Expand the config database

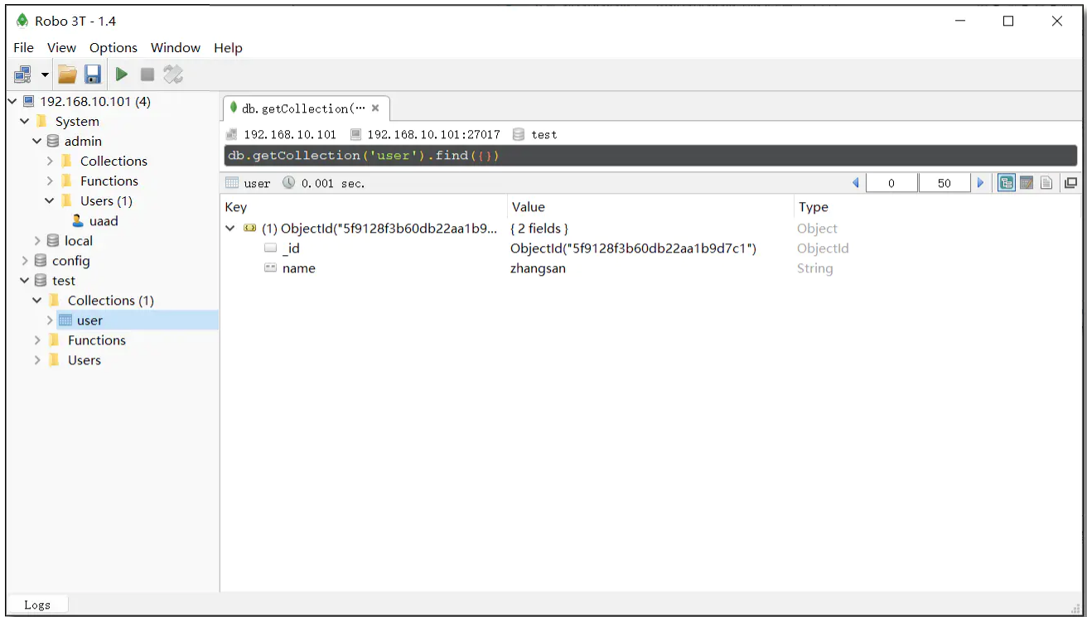tap(25, 260)
